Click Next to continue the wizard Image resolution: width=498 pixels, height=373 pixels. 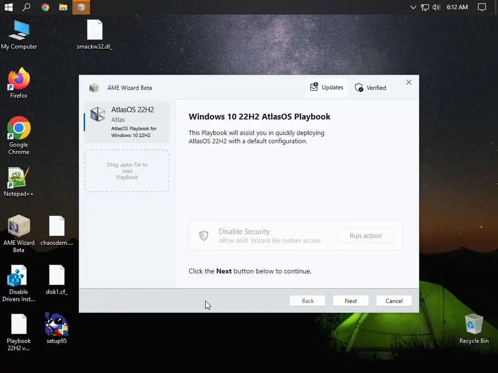351,301
